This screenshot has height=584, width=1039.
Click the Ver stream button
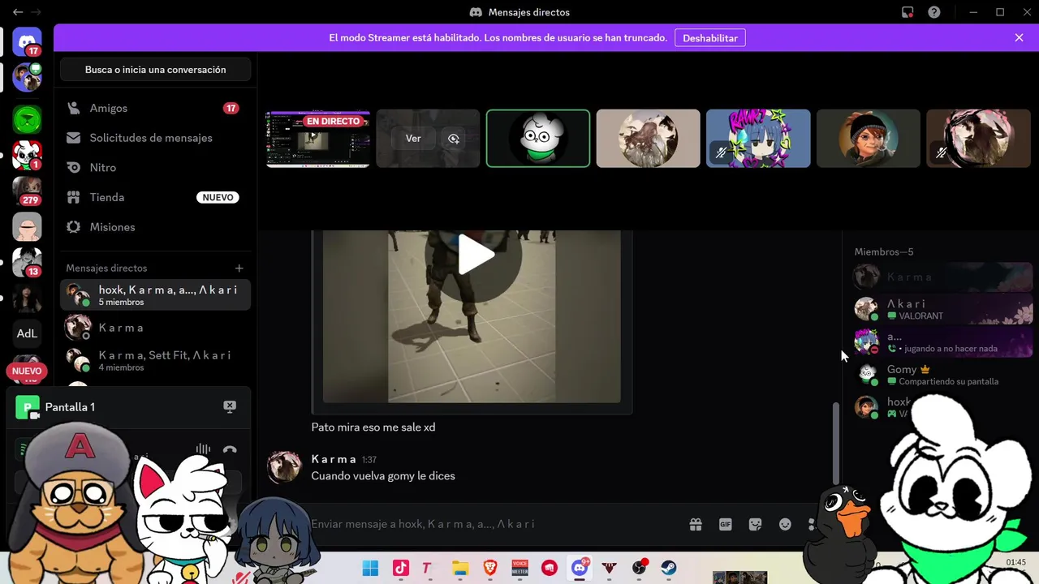(413, 139)
